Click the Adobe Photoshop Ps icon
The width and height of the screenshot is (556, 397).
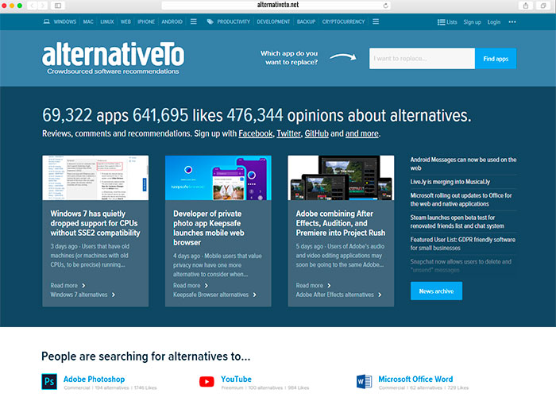(x=49, y=382)
